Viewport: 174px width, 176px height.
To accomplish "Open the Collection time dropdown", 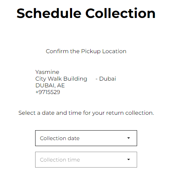I will point(86,159).
